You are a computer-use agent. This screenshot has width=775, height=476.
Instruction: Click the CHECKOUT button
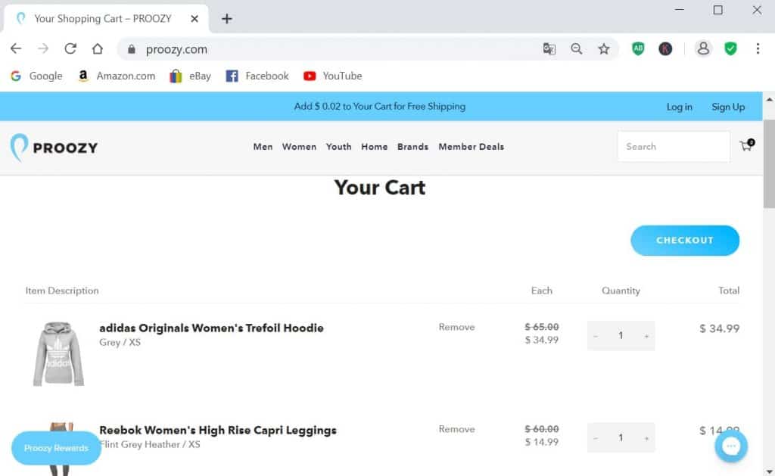[685, 241]
